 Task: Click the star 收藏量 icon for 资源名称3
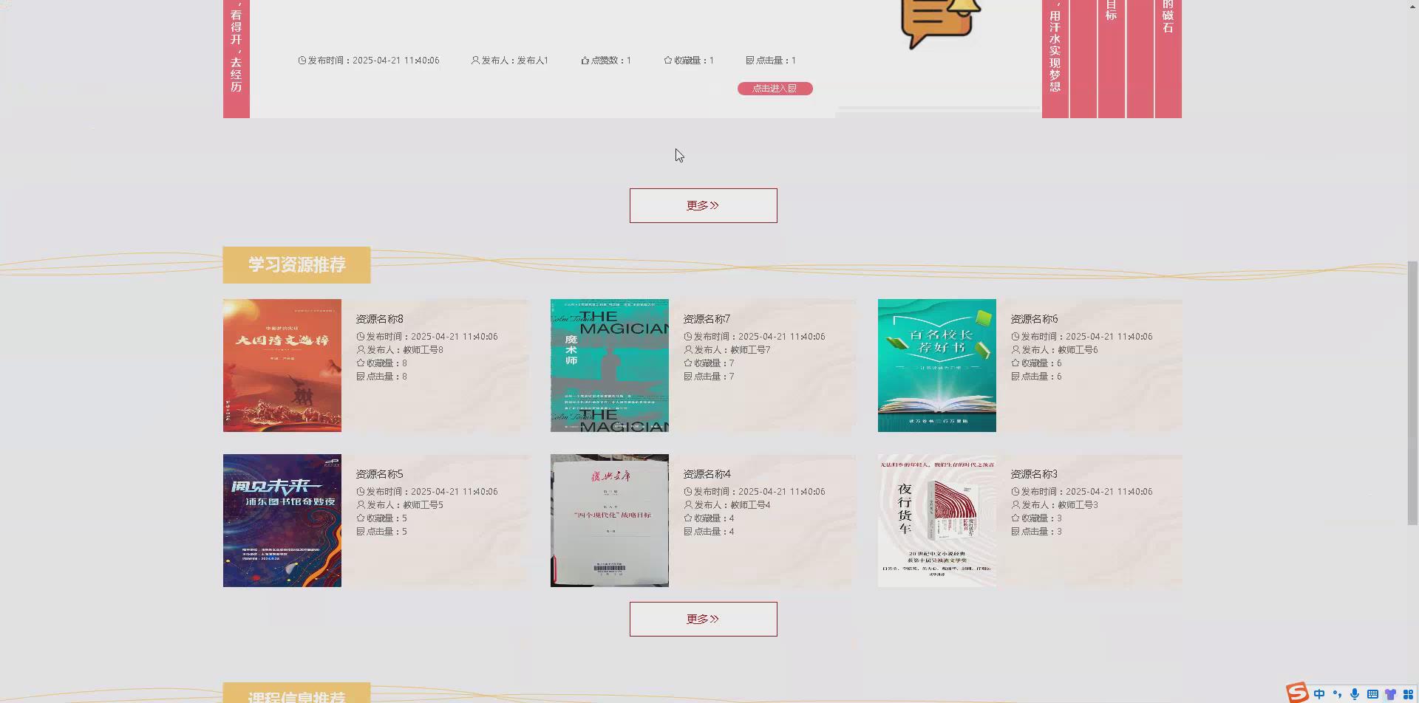(x=1015, y=518)
